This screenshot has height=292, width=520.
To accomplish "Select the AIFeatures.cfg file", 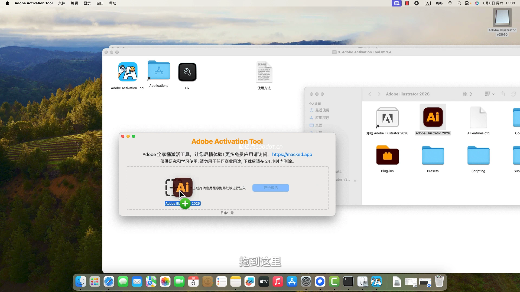I will 478,117.
